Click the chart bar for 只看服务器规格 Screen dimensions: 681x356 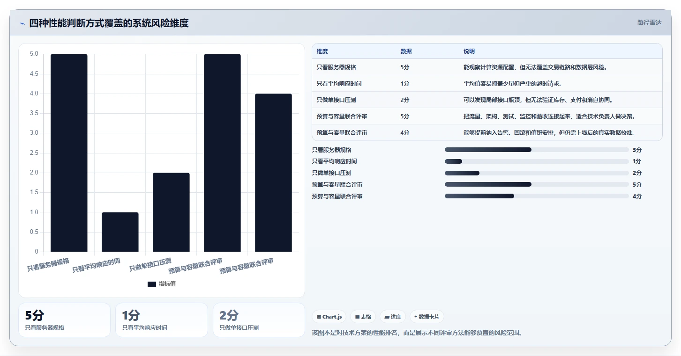pyautogui.click(x=69, y=153)
